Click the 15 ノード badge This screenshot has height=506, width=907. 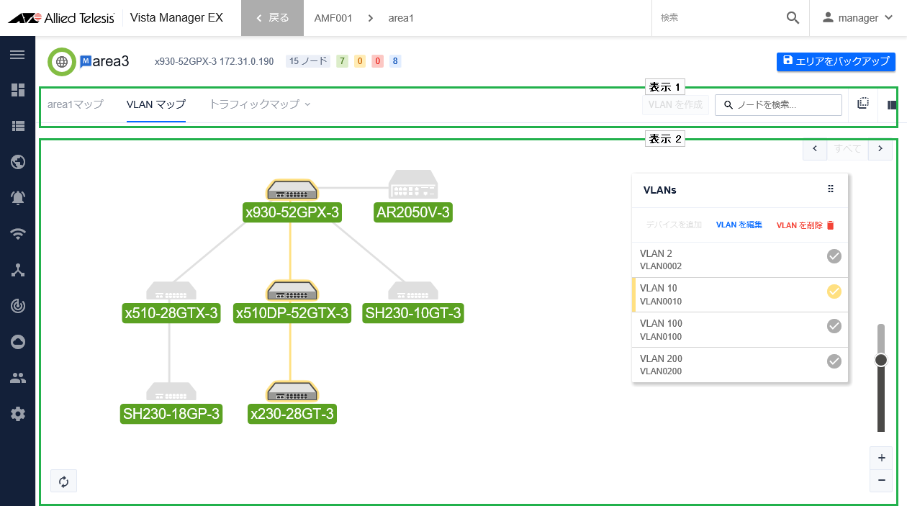tap(308, 61)
